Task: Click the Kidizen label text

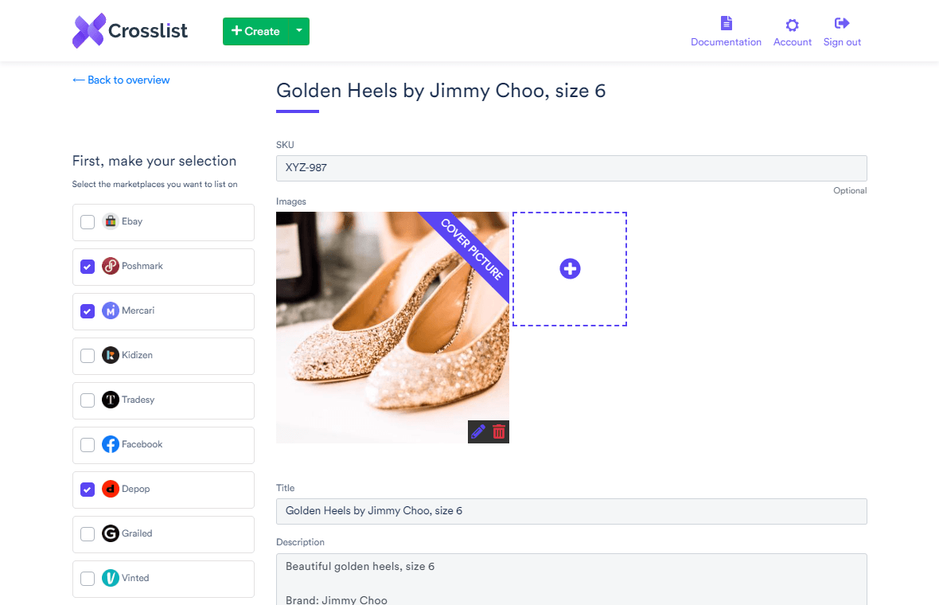Action: [x=137, y=355]
